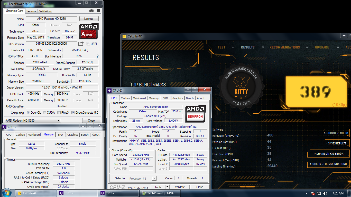Open the Tools dropdown arrow in CPU-Z
Image resolution: width=351 pixels, height=197 pixels.
(x=167, y=187)
